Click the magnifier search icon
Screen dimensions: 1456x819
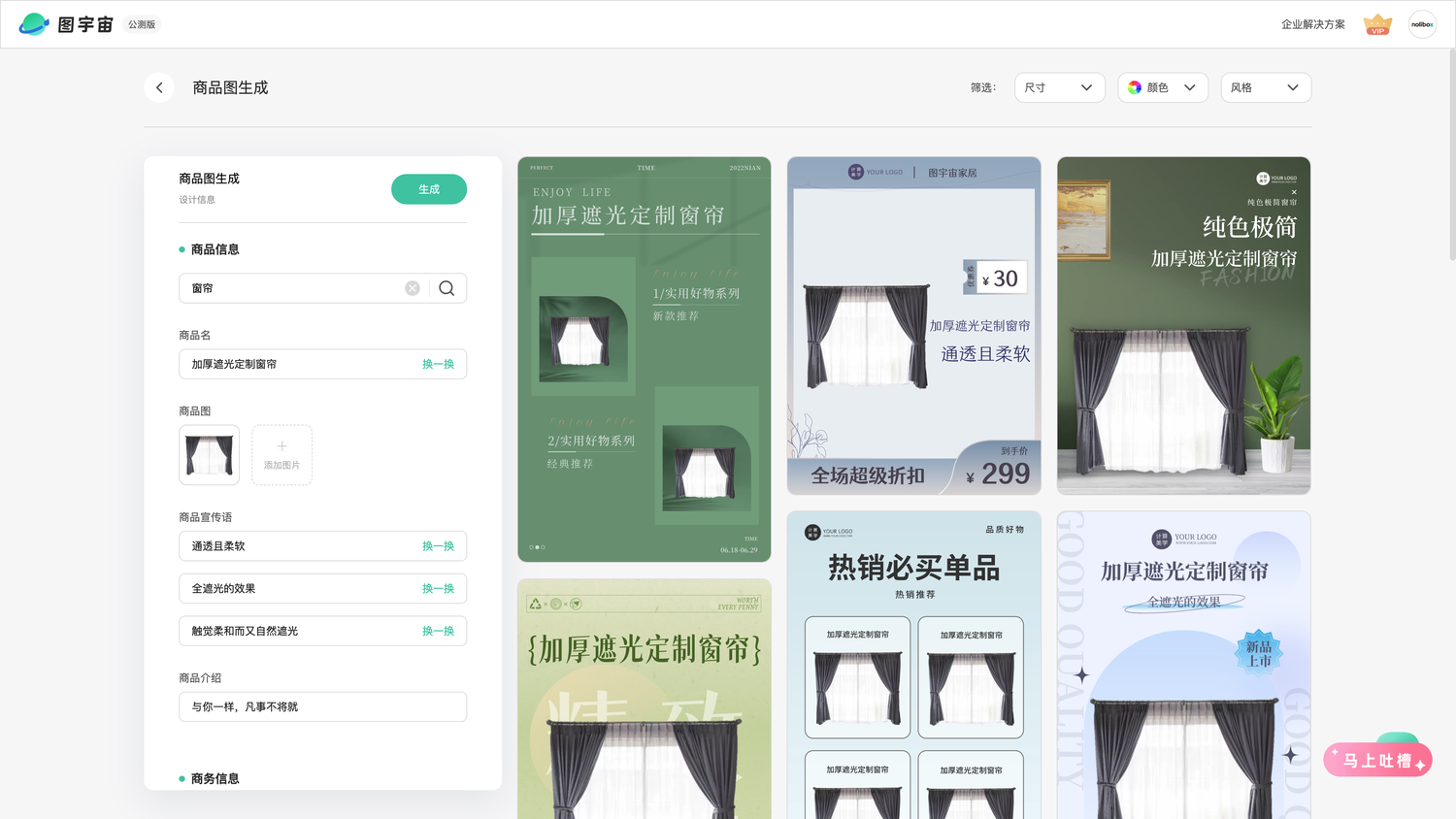[x=447, y=288]
